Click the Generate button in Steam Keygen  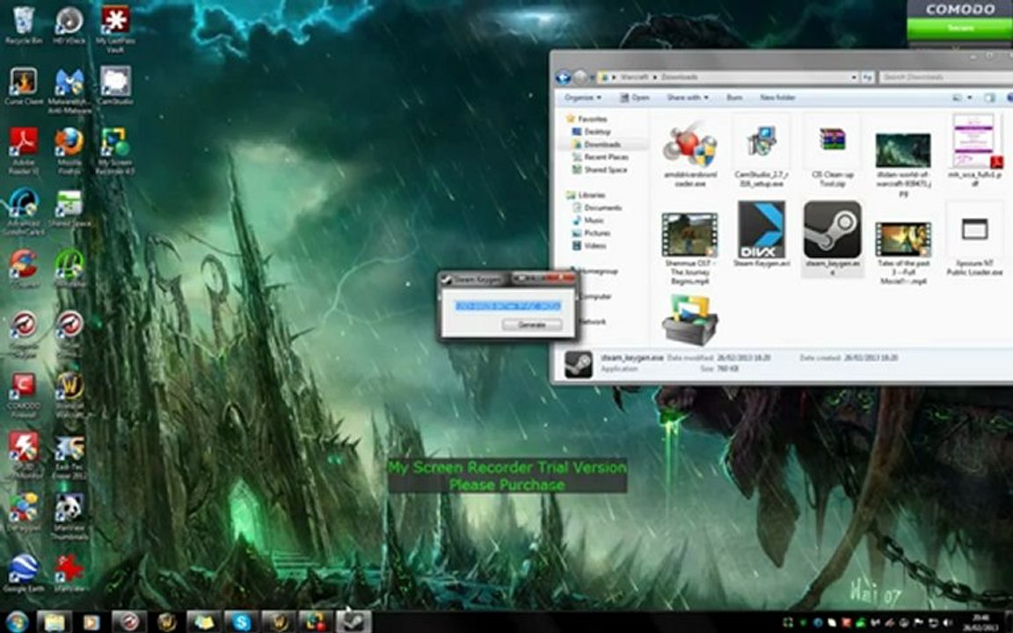tap(532, 324)
